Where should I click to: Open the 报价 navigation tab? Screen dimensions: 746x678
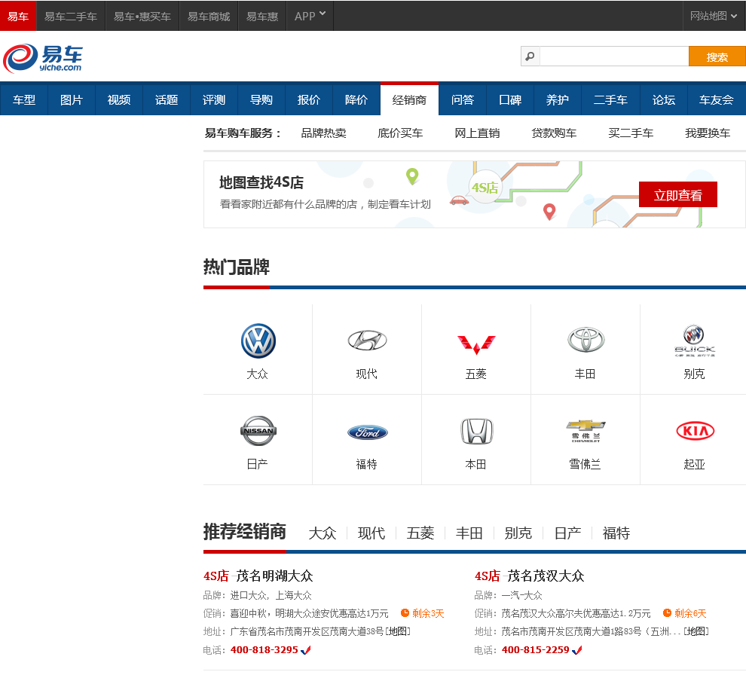click(309, 100)
